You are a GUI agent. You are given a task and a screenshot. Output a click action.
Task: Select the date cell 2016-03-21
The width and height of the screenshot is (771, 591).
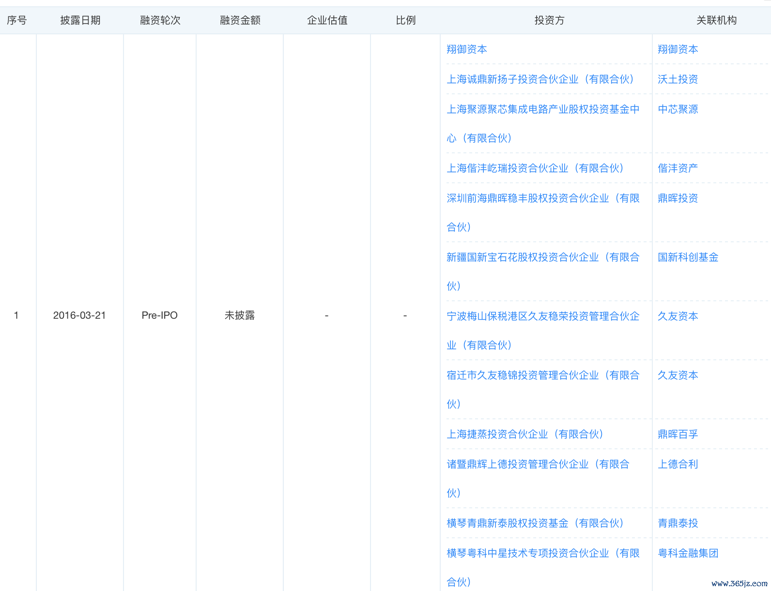[x=79, y=315]
